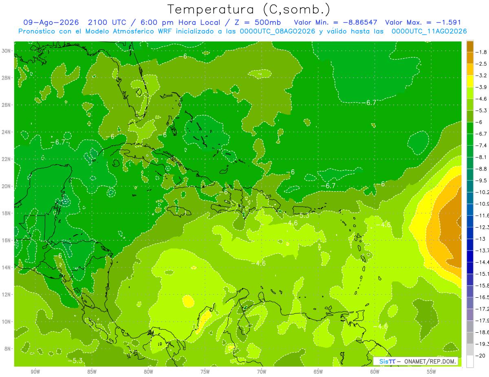Click the latitude axis label "26N"

[7, 105]
